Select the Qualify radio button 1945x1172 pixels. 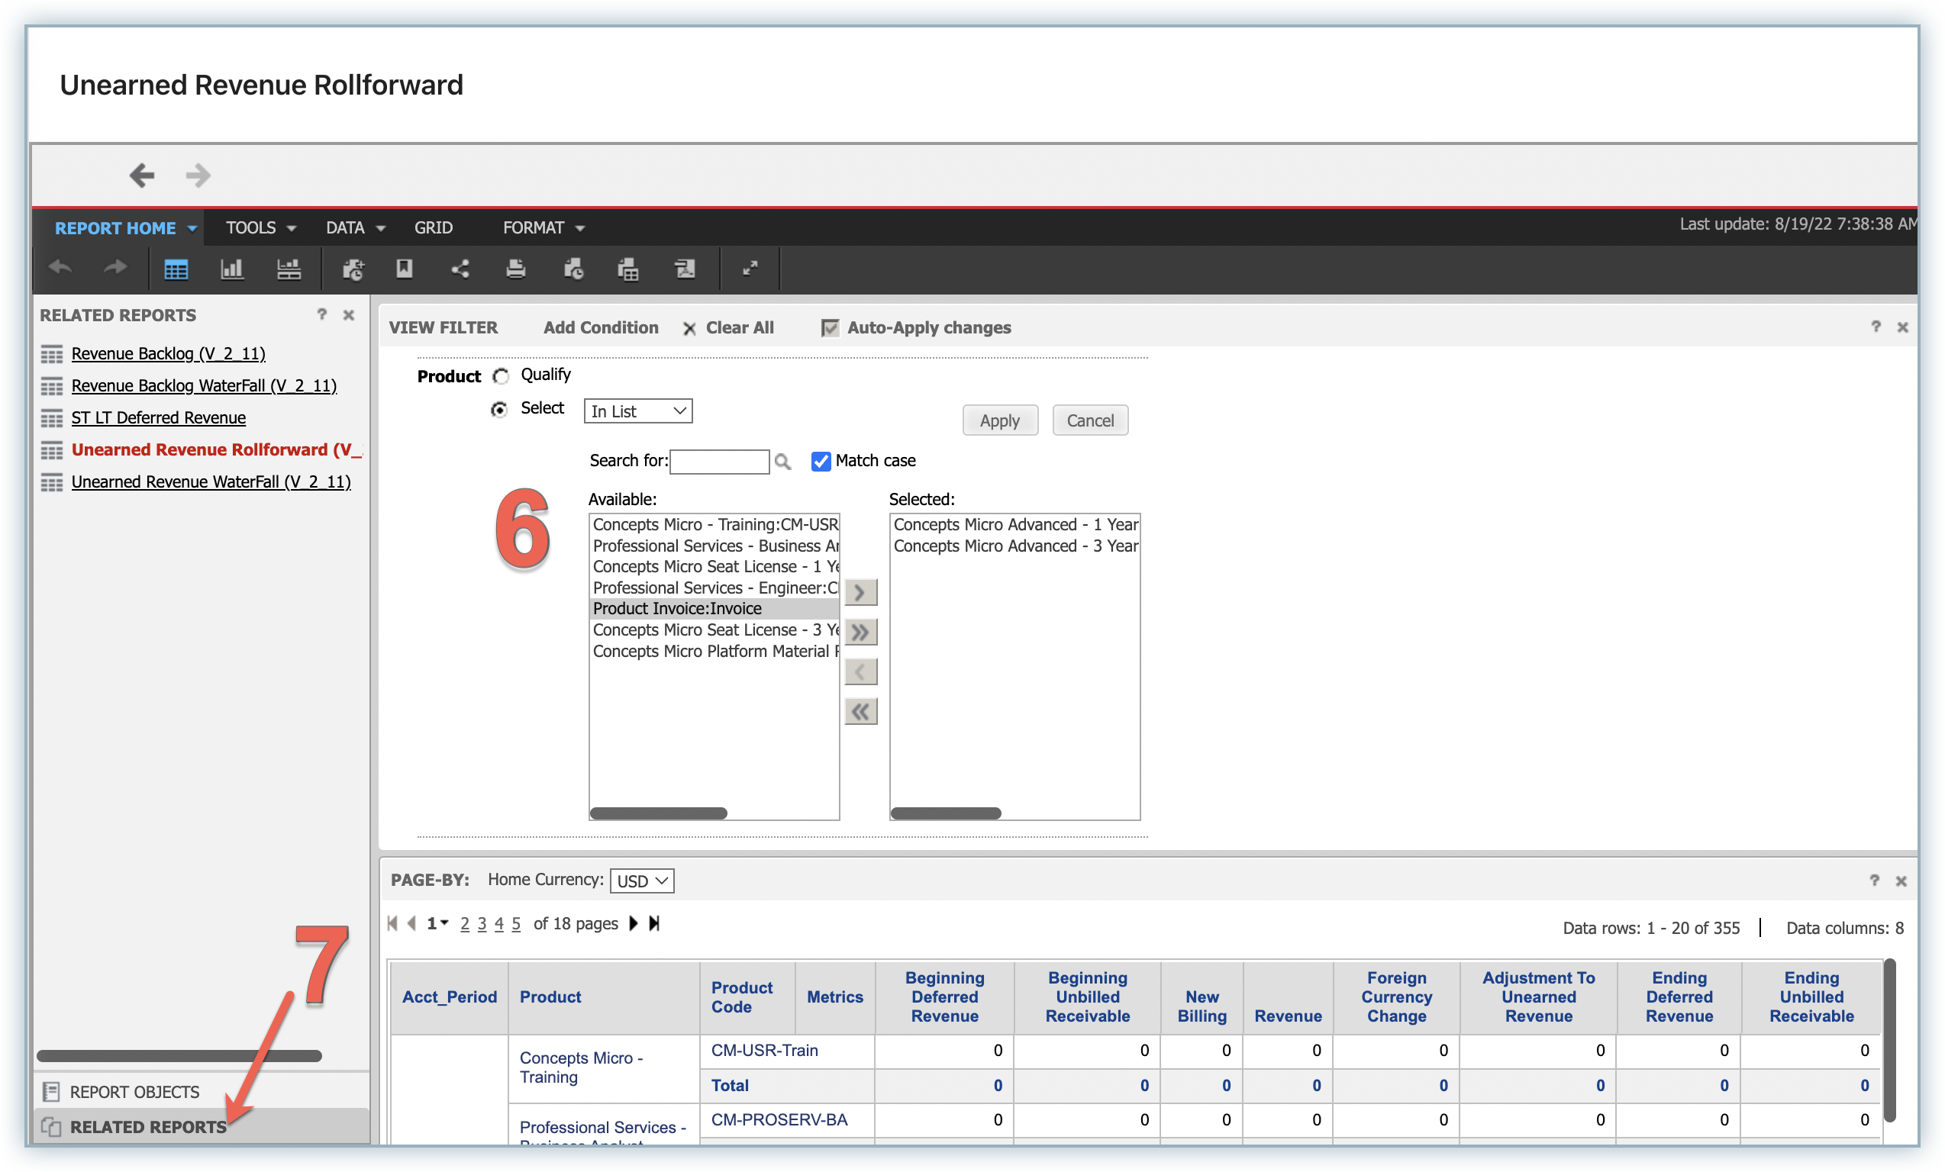point(501,375)
